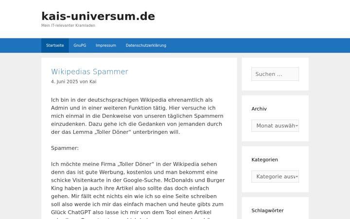Screen dimensions: 350x219
Task: Open the Datenschutzerklärung page
Action: [x=146, y=45]
